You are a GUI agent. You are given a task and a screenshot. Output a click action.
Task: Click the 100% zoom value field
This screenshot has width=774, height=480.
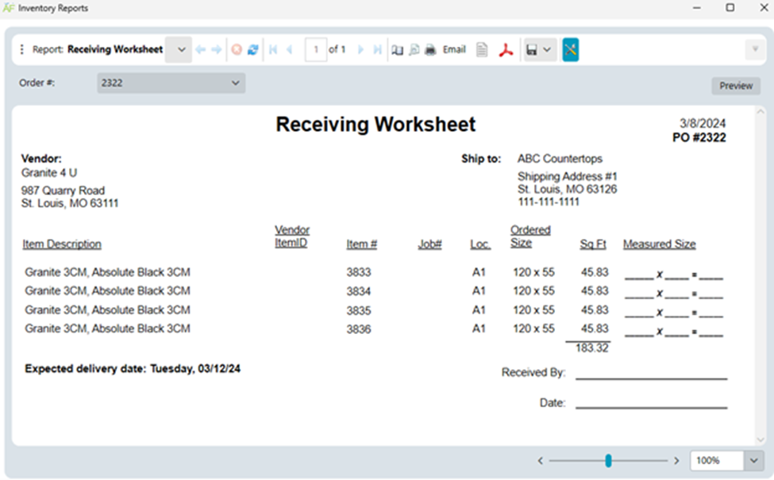coord(717,461)
